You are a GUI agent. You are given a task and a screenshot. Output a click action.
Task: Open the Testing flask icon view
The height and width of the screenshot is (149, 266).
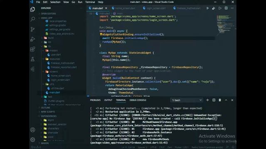coord(32,59)
